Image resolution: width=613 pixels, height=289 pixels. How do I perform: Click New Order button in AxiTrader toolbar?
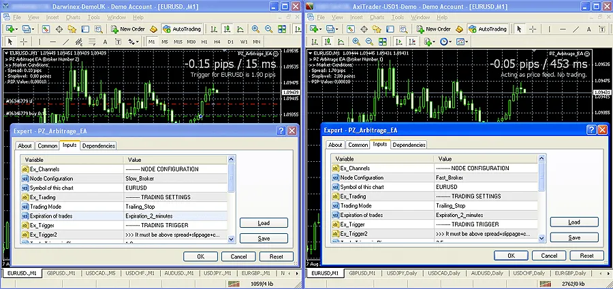[434, 29]
